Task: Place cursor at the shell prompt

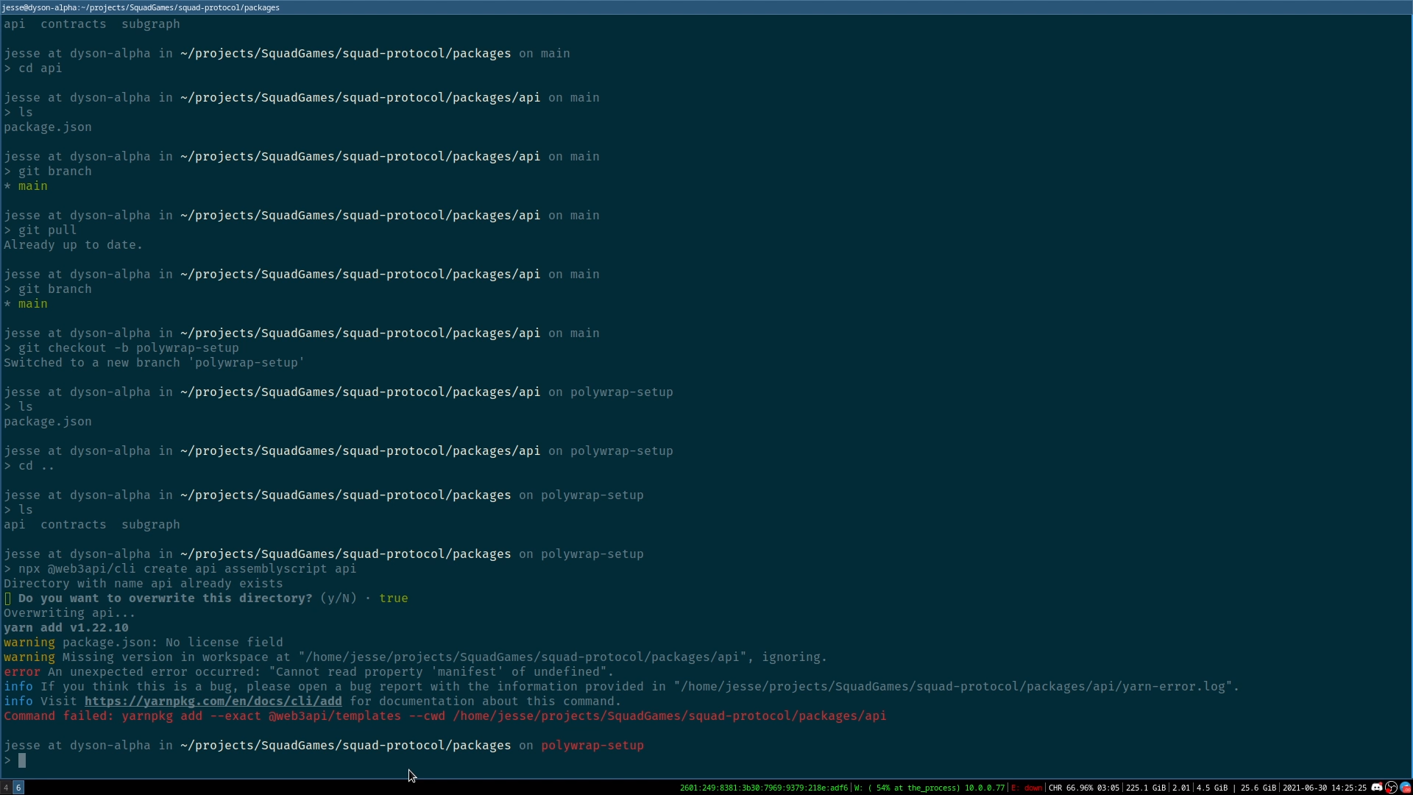Action: (24, 761)
